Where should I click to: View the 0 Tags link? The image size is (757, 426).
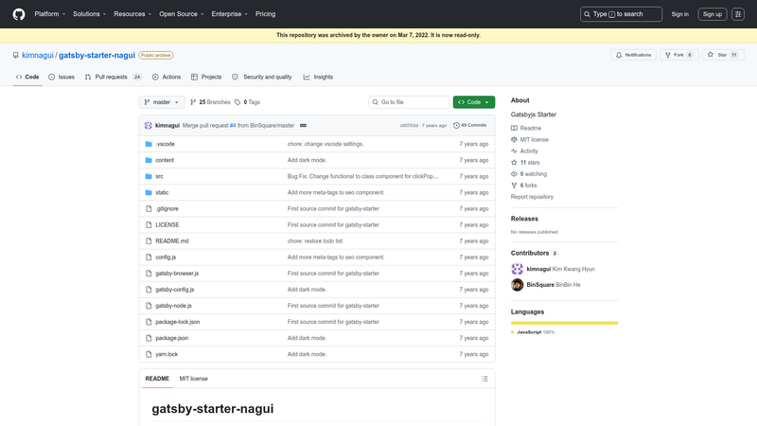(248, 102)
